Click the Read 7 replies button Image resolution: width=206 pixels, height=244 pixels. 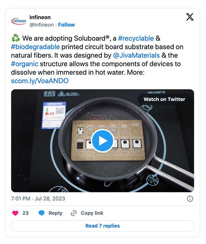pos(102,226)
